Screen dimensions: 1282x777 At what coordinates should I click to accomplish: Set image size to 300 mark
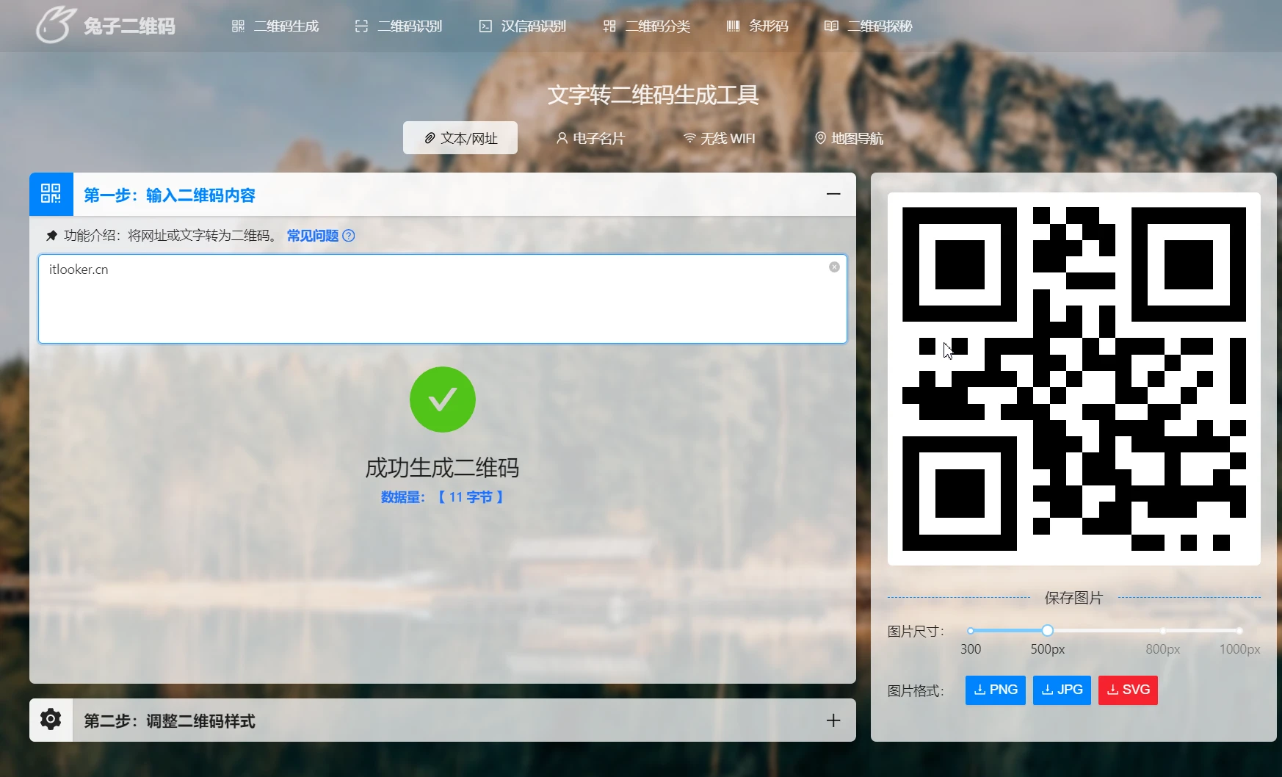(971, 631)
